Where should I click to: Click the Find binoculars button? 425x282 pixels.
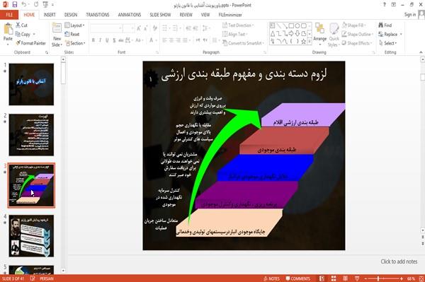385,25
